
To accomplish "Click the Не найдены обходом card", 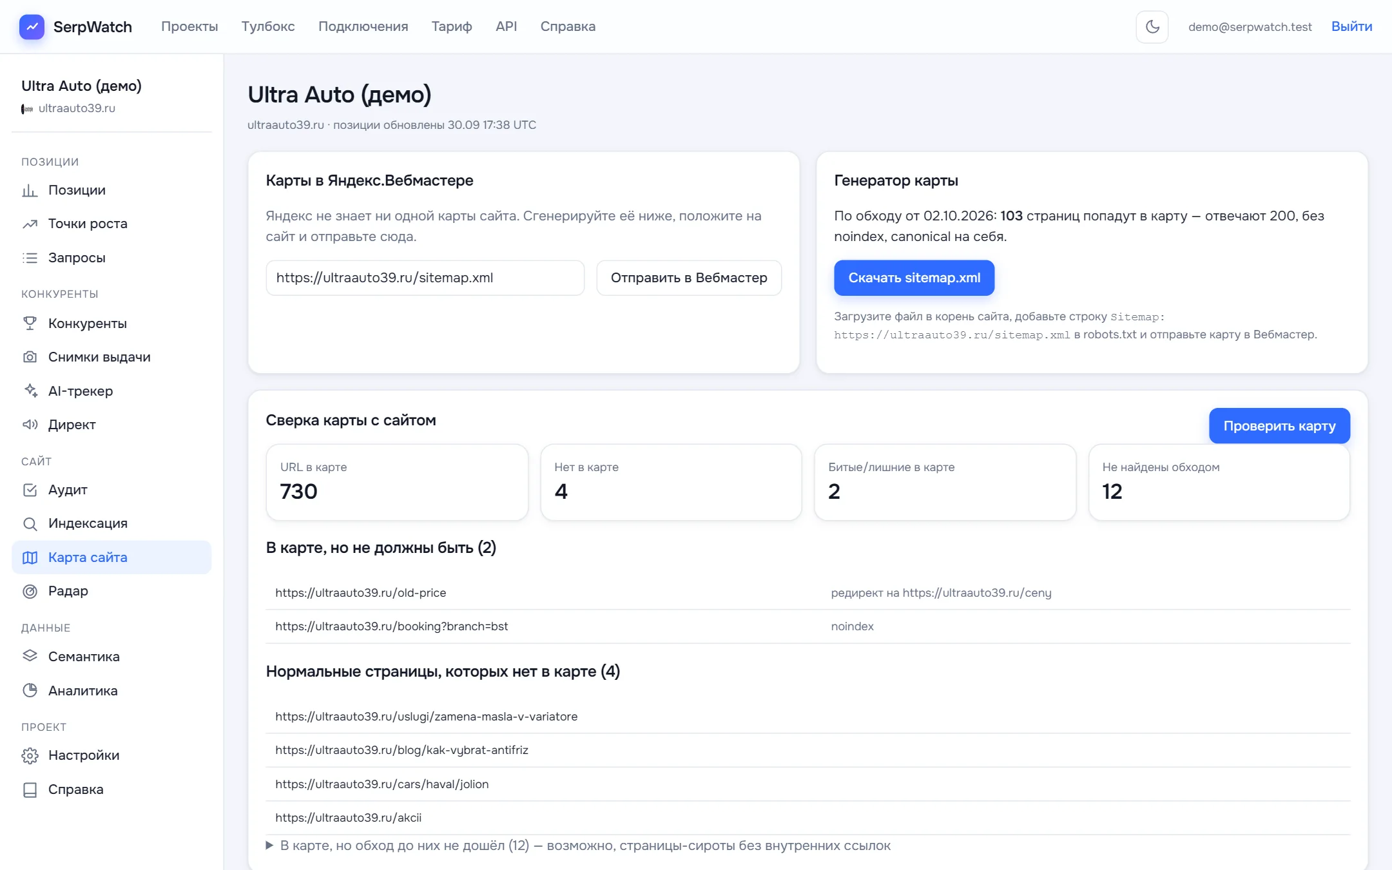I will pos(1219,482).
